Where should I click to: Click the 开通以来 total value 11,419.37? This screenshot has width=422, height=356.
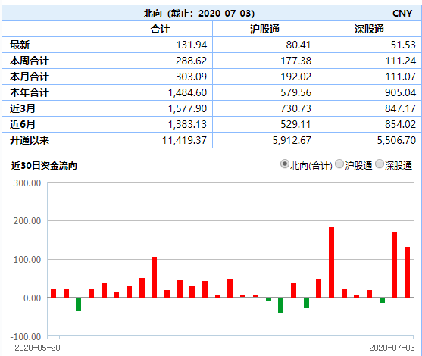[184, 140]
